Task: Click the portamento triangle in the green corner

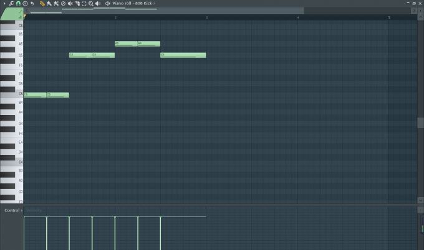Action: [x=20, y=17]
